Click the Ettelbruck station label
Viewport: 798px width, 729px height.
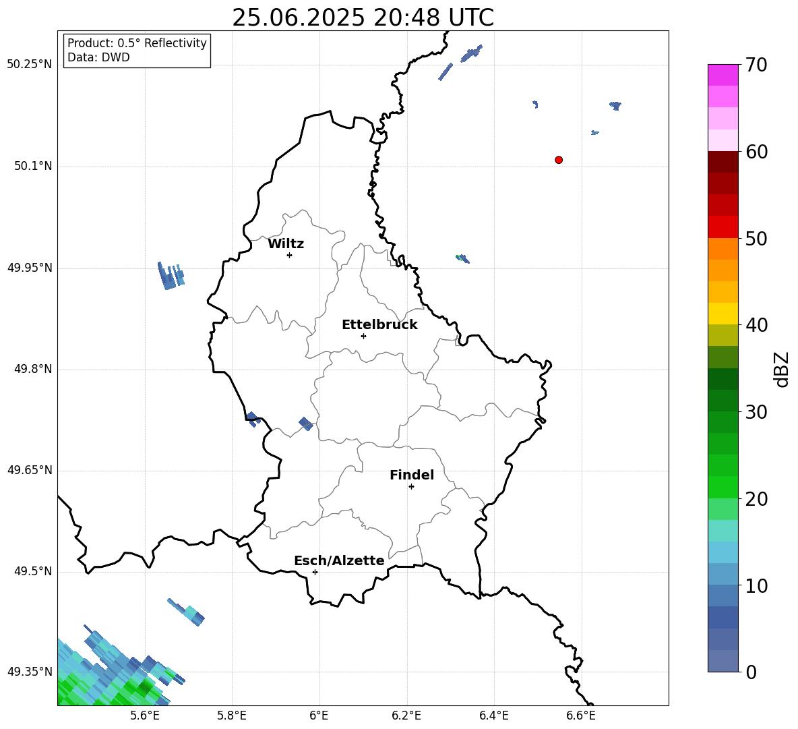pyautogui.click(x=379, y=325)
